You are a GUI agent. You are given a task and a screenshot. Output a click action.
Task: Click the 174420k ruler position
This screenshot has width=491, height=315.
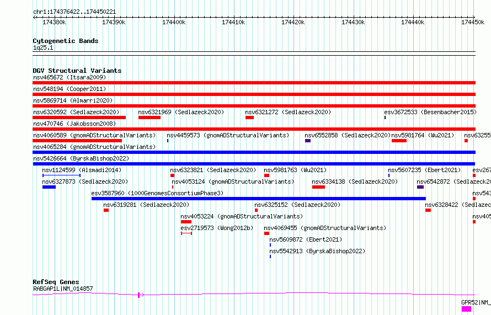pos(293,22)
